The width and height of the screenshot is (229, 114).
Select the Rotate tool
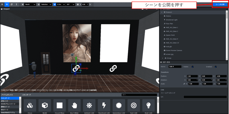(12, 4)
